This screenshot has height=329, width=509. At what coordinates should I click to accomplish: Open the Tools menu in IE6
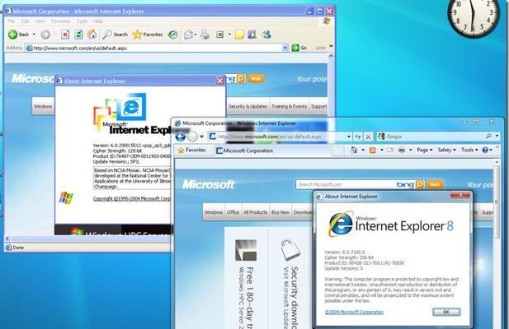pyautogui.click(x=82, y=21)
